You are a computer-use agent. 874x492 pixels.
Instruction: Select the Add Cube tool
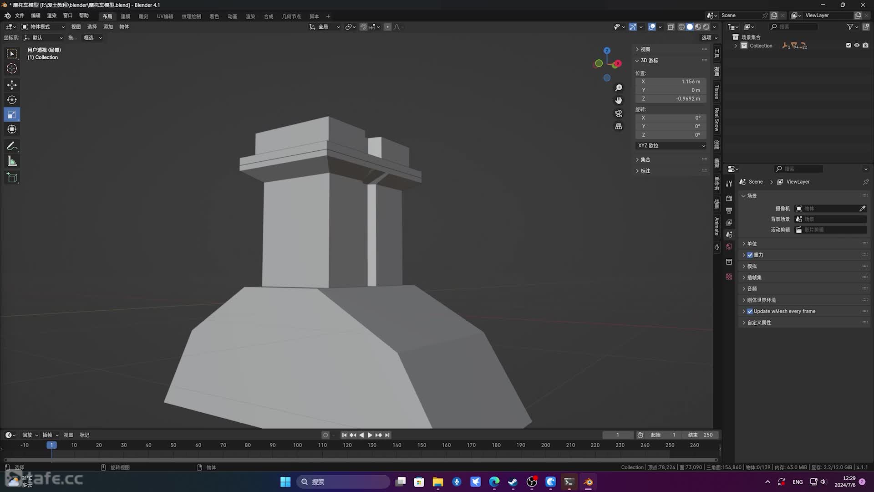tap(12, 178)
